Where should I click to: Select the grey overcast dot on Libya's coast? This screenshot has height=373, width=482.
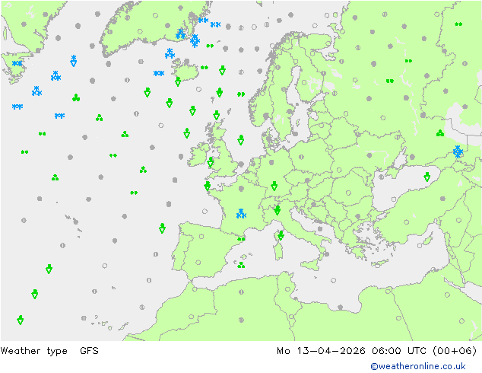pyautogui.click(x=341, y=307)
